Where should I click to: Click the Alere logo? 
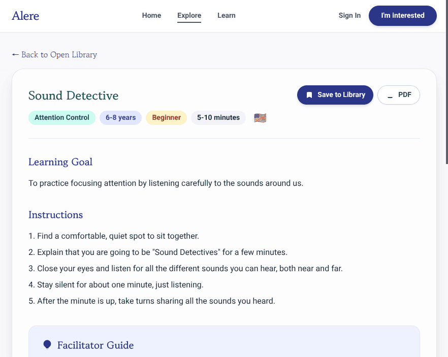[x=25, y=16]
